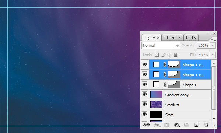Switch to the Channels tab
Image resolution: width=221 pixels, height=133 pixels.
(172, 38)
